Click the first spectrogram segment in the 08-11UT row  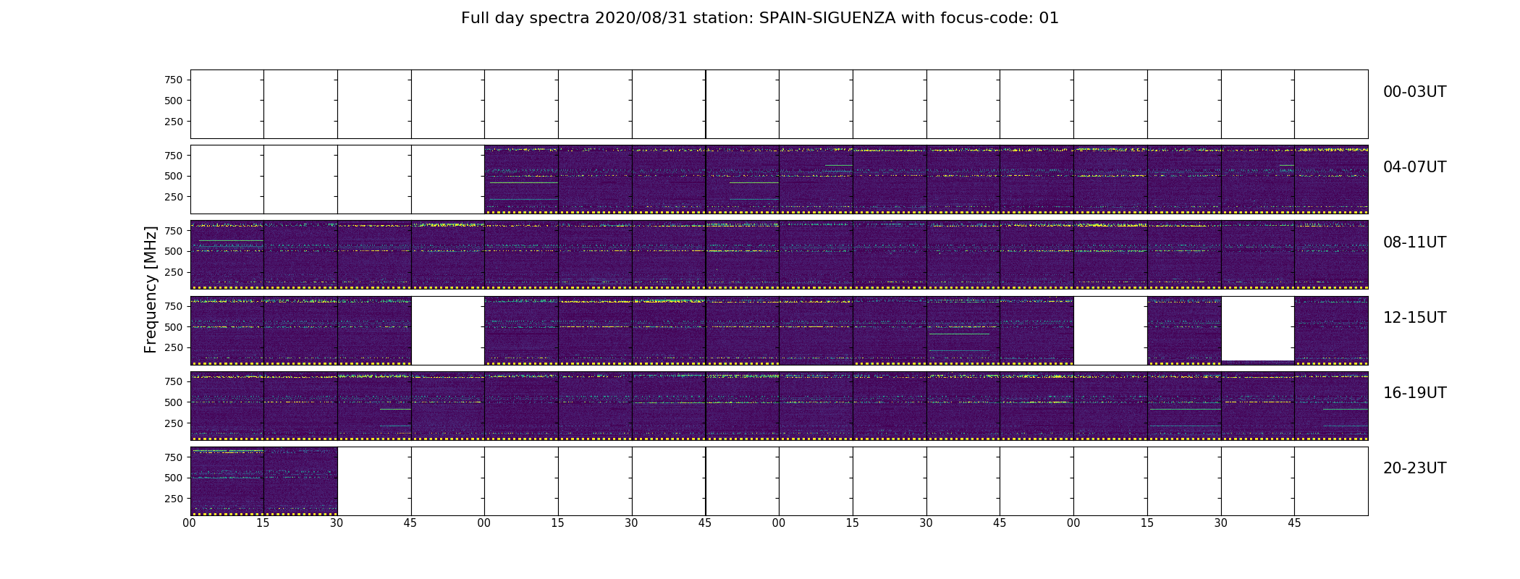coord(227,255)
